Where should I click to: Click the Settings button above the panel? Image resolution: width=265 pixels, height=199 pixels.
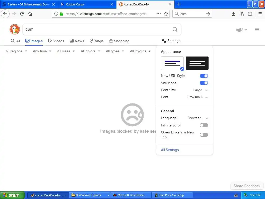tap(171, 41)
